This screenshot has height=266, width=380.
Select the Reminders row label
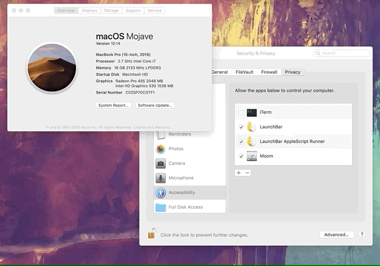[180, 134]
